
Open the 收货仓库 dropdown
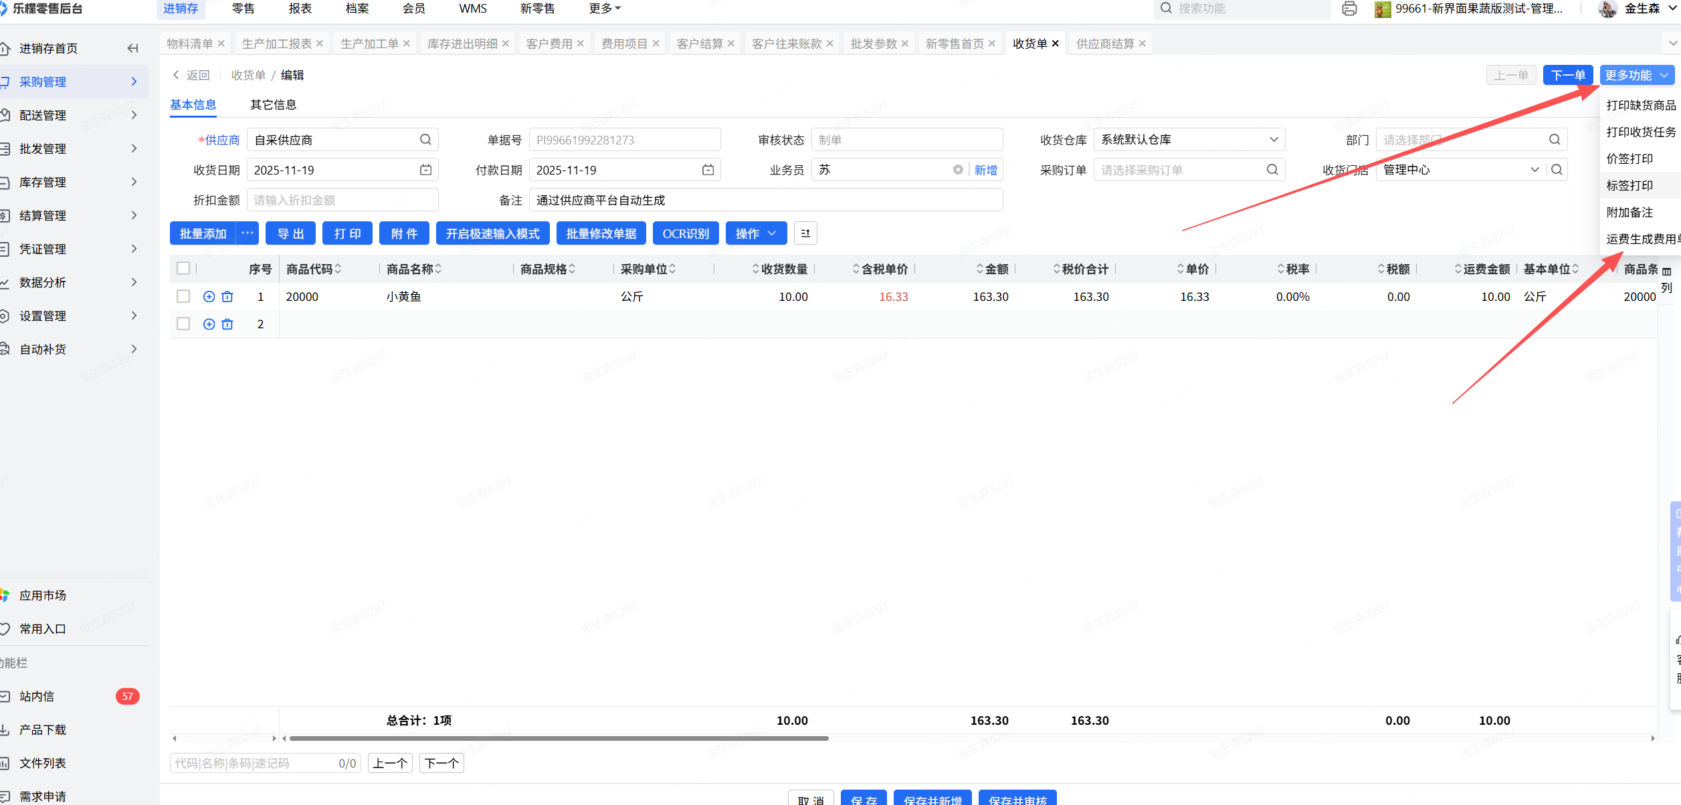pos(1189,140)
